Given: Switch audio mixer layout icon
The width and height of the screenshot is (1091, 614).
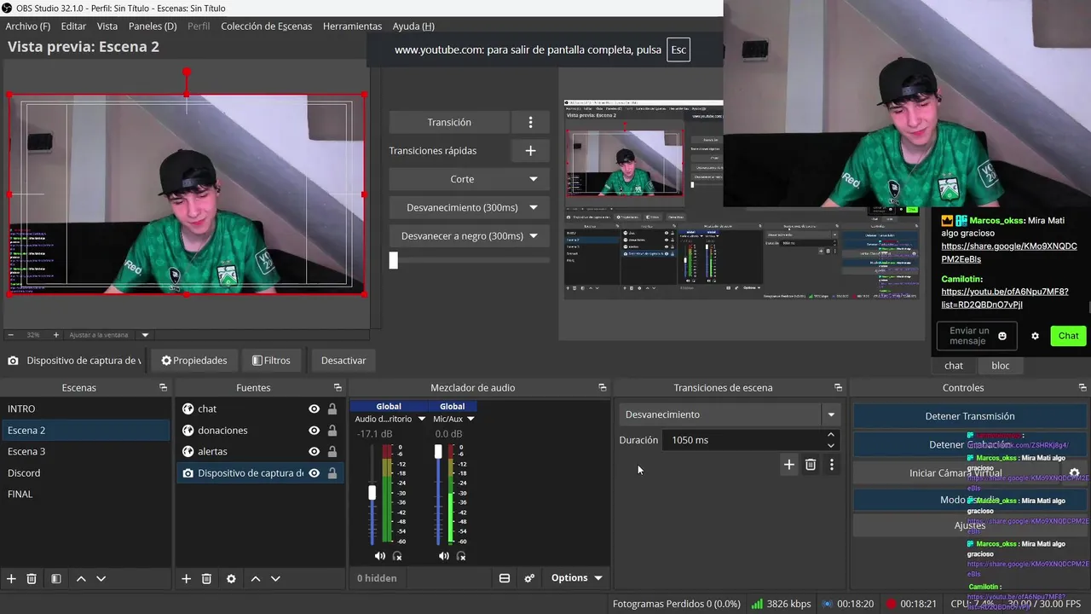Looking at the screenshot, I should point(505,578).
